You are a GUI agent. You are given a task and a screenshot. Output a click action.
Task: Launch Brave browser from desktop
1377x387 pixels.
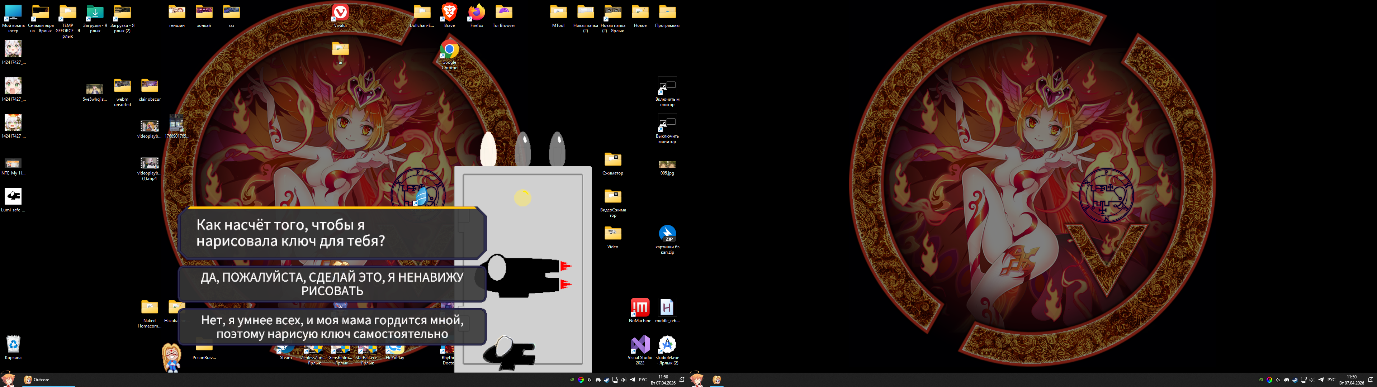tap(449, 12)
